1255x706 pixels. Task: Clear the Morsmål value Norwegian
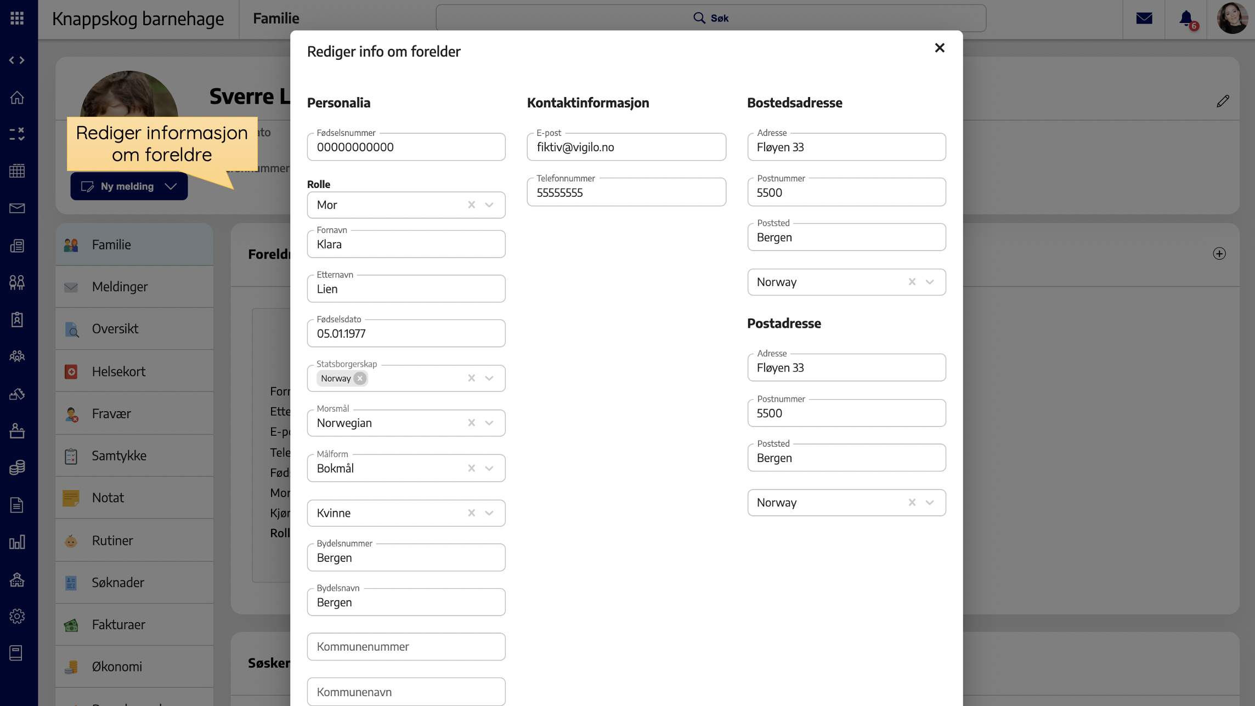click(x=471, y=423)
